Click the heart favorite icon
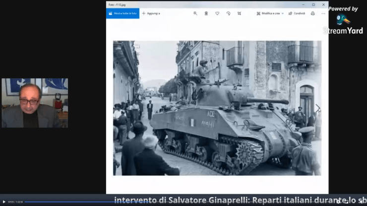The width and height of the screenshot is (367, 206). pos(217,13)
